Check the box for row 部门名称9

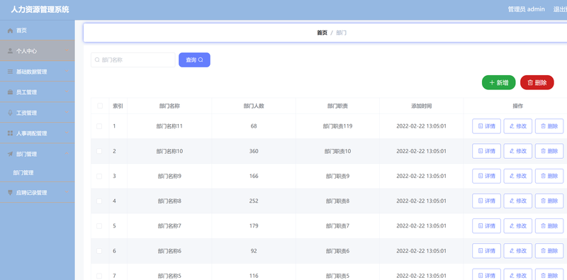pos(99,177)
